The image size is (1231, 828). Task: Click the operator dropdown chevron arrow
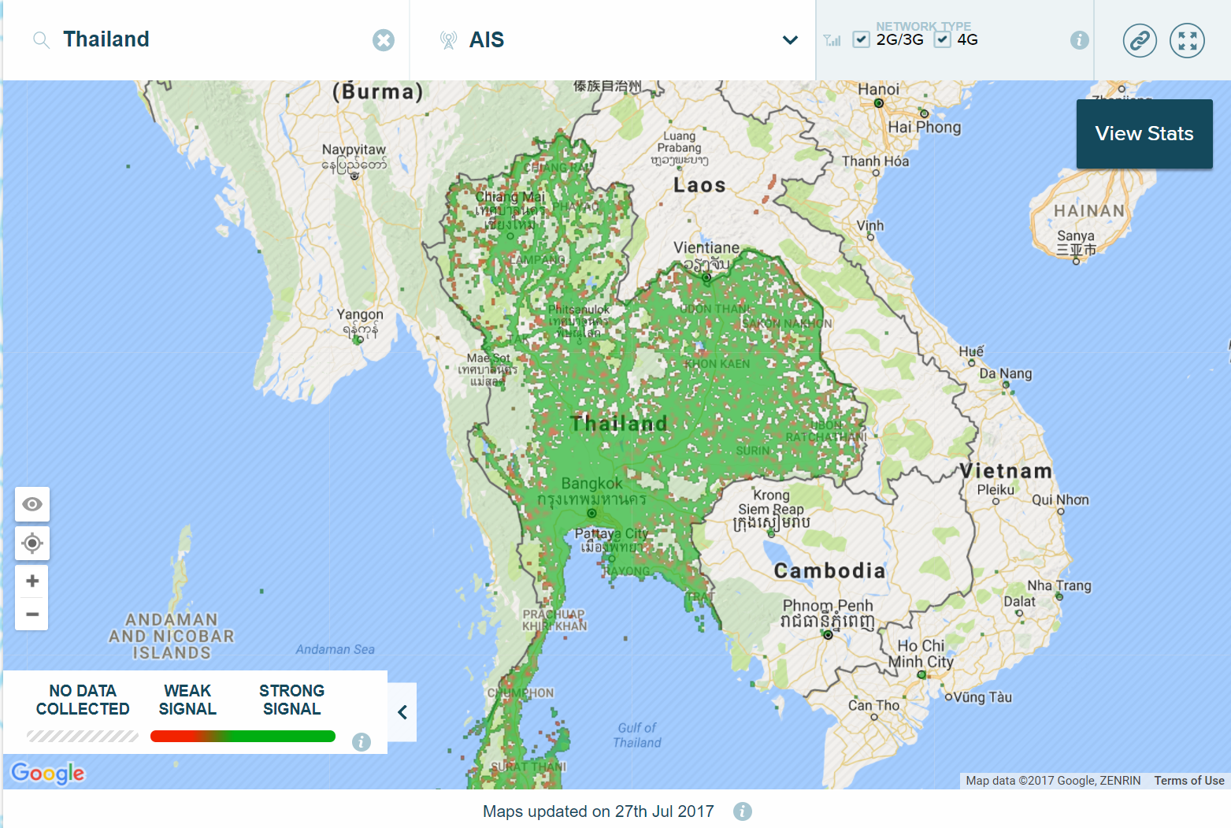click(x=790, y=40)
